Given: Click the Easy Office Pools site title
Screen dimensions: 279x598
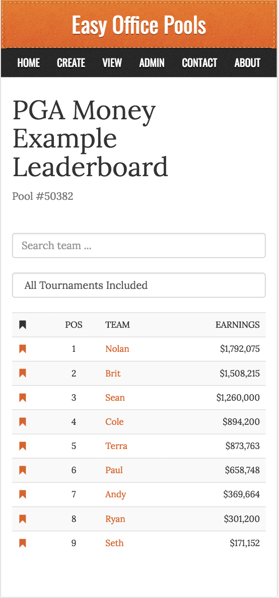Looking at the screenshot, I should point(139,26).
